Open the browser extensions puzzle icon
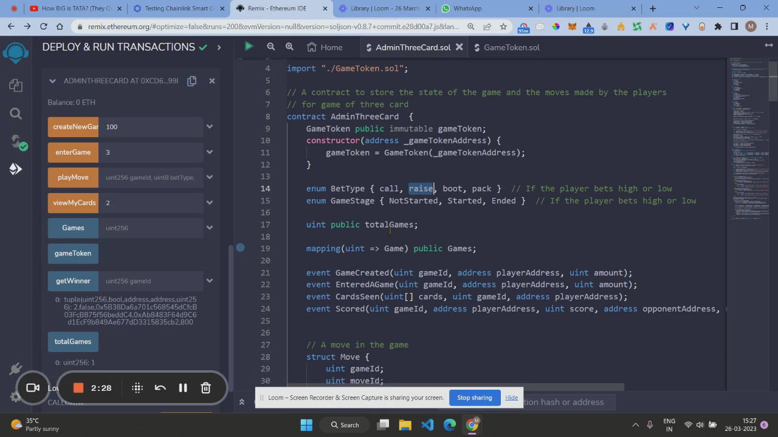The image size is (778, 437). (718, 27)
